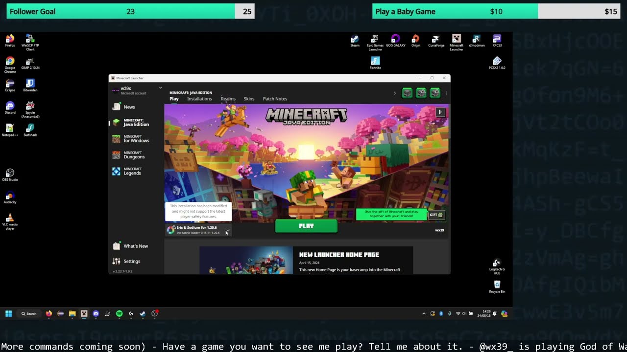This screenshot has height=352, width=627.
Task: Select Minecraft Dungeons in sidebar
Action: coord(129,155)
